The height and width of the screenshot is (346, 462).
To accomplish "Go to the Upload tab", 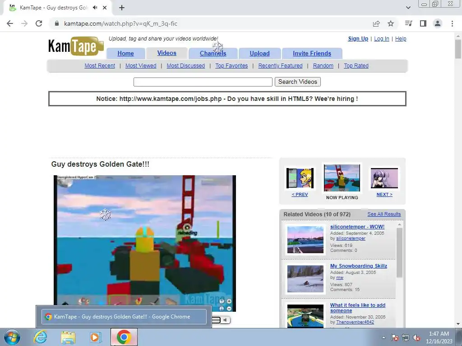I will tap(259, 53).
